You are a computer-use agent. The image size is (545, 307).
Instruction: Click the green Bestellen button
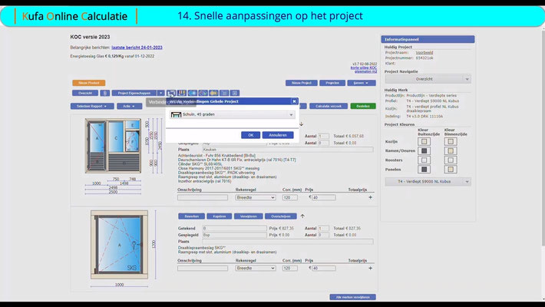[363, 106]
